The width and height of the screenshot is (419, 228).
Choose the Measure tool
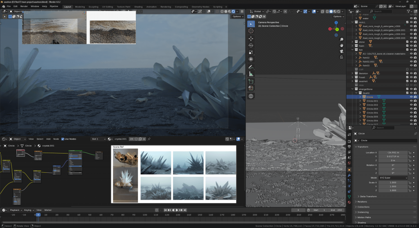pyautogui.click(x=251, y=74)
